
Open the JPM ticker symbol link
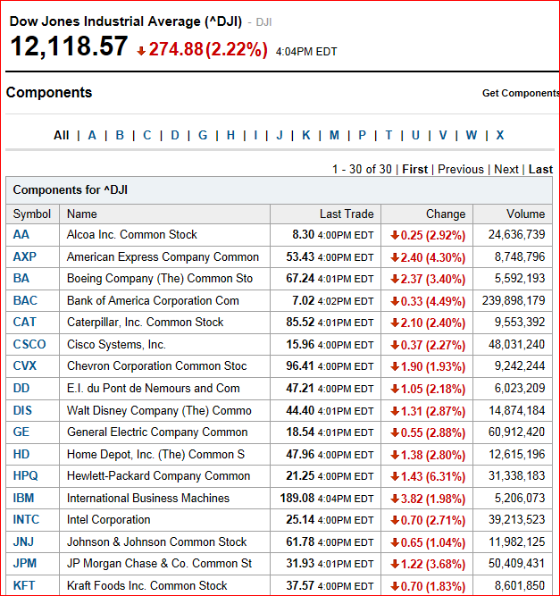(25, 563)
